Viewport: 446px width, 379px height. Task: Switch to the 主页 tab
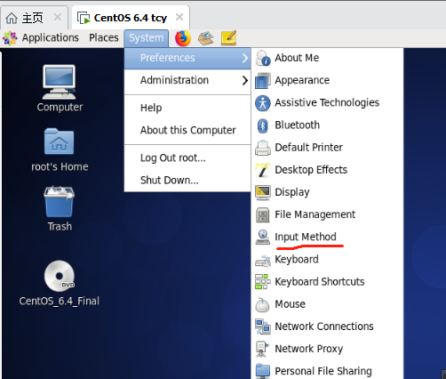(x=35, y=18)
